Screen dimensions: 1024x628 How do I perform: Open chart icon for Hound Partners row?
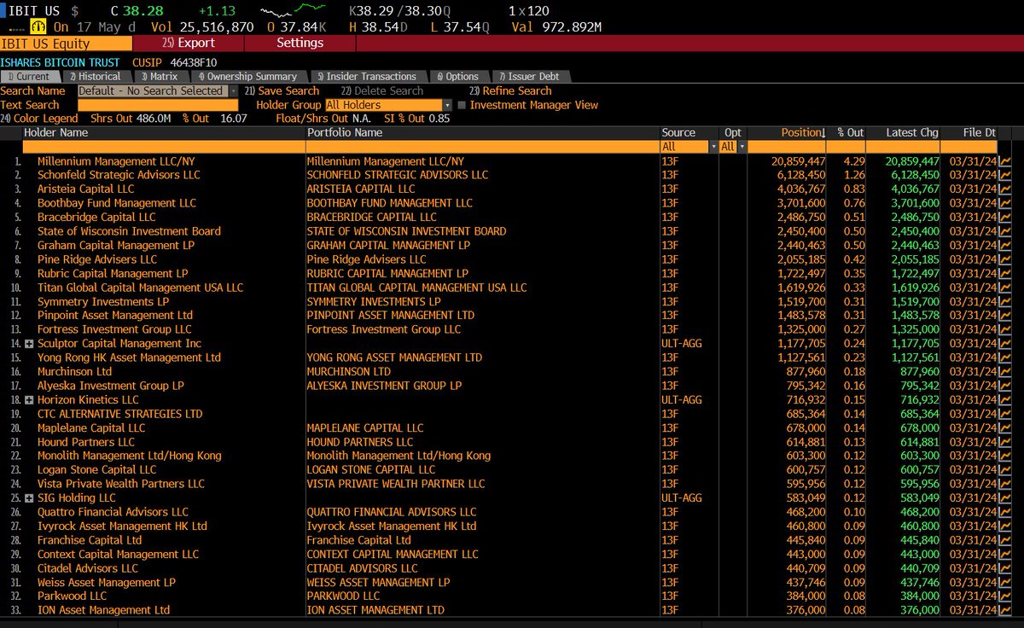[1005, 442]
